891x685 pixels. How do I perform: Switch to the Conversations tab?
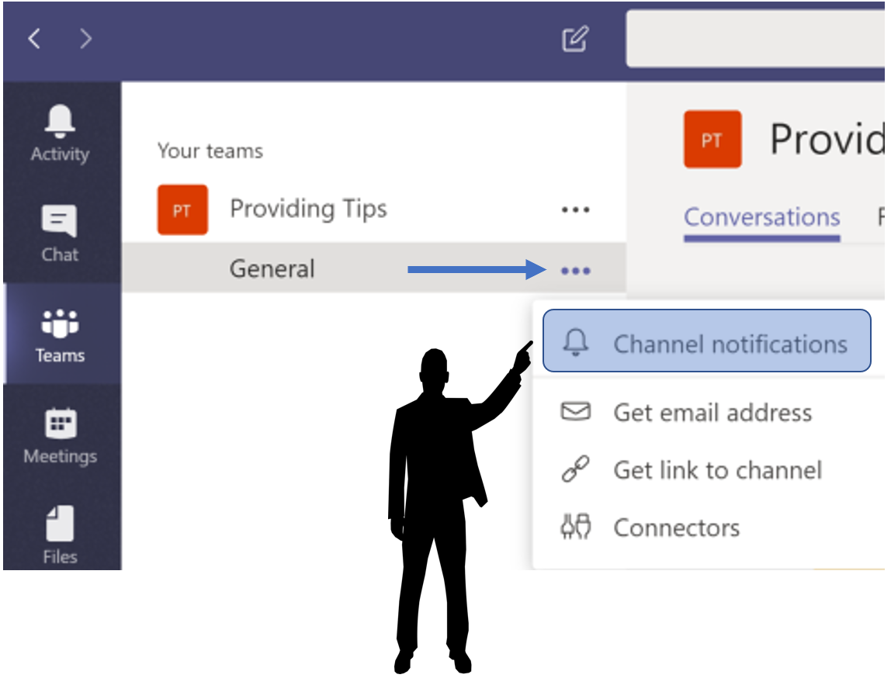point(761,217)
